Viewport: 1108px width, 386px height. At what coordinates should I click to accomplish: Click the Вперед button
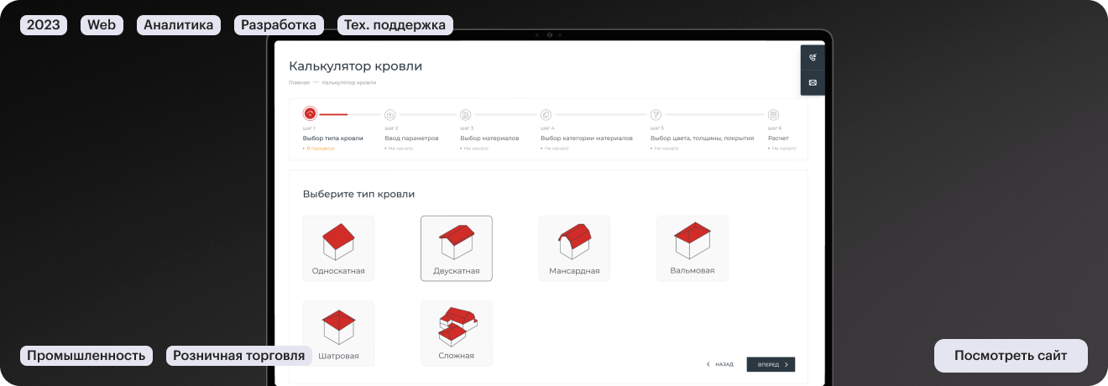(x=771, y=364)
